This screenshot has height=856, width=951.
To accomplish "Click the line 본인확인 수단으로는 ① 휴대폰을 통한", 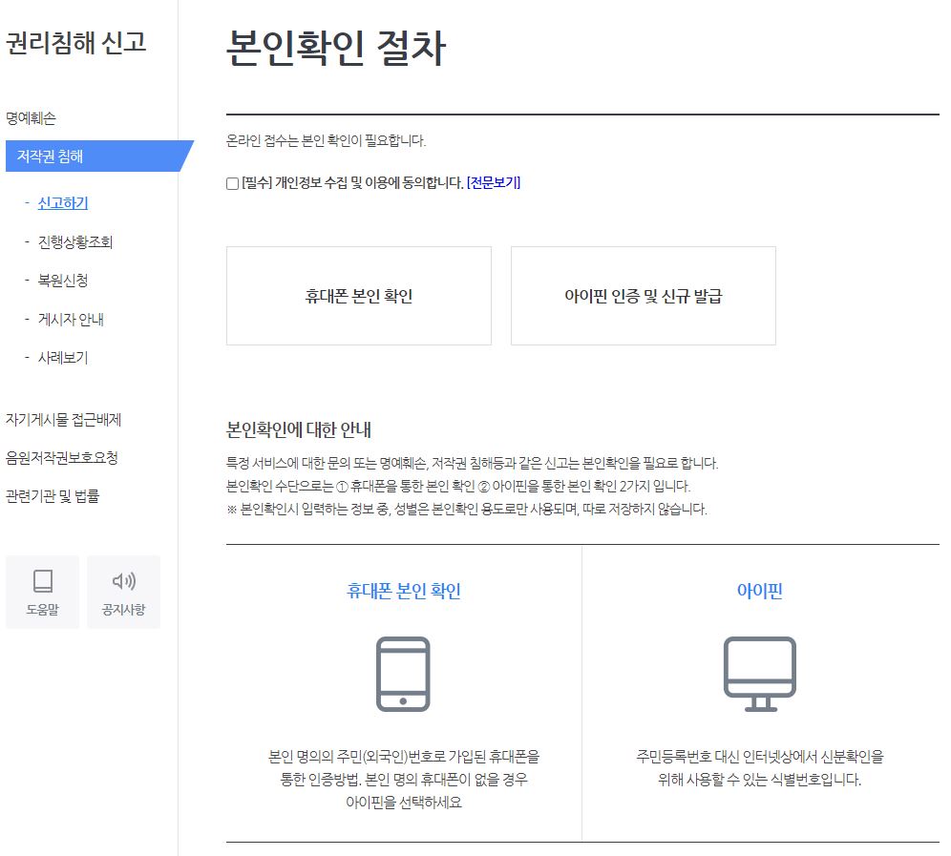I will [458, 486].
